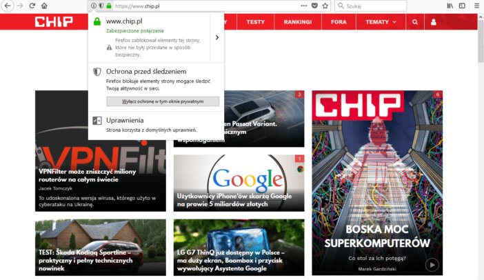This screenshot has height=280, width=484.
Task: Open the browser home page
Action: 44,6
